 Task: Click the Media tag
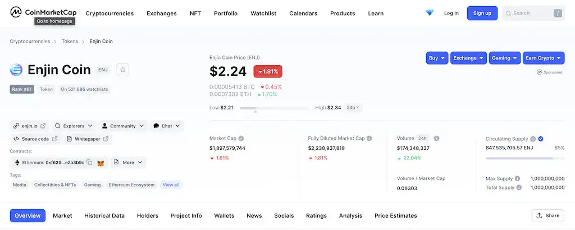click(20, 185)
